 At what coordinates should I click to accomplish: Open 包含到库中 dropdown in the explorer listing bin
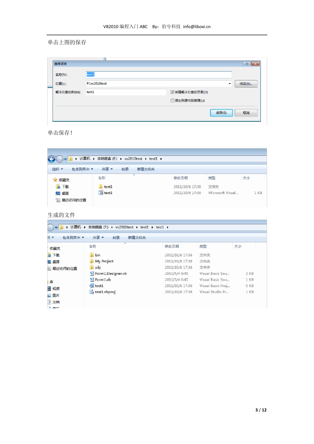73,238
